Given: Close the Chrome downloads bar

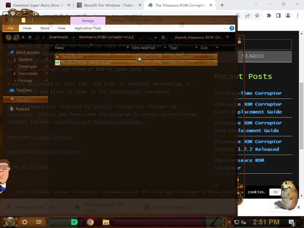Looking at the screenshot, I should click(x=299, y=207).
